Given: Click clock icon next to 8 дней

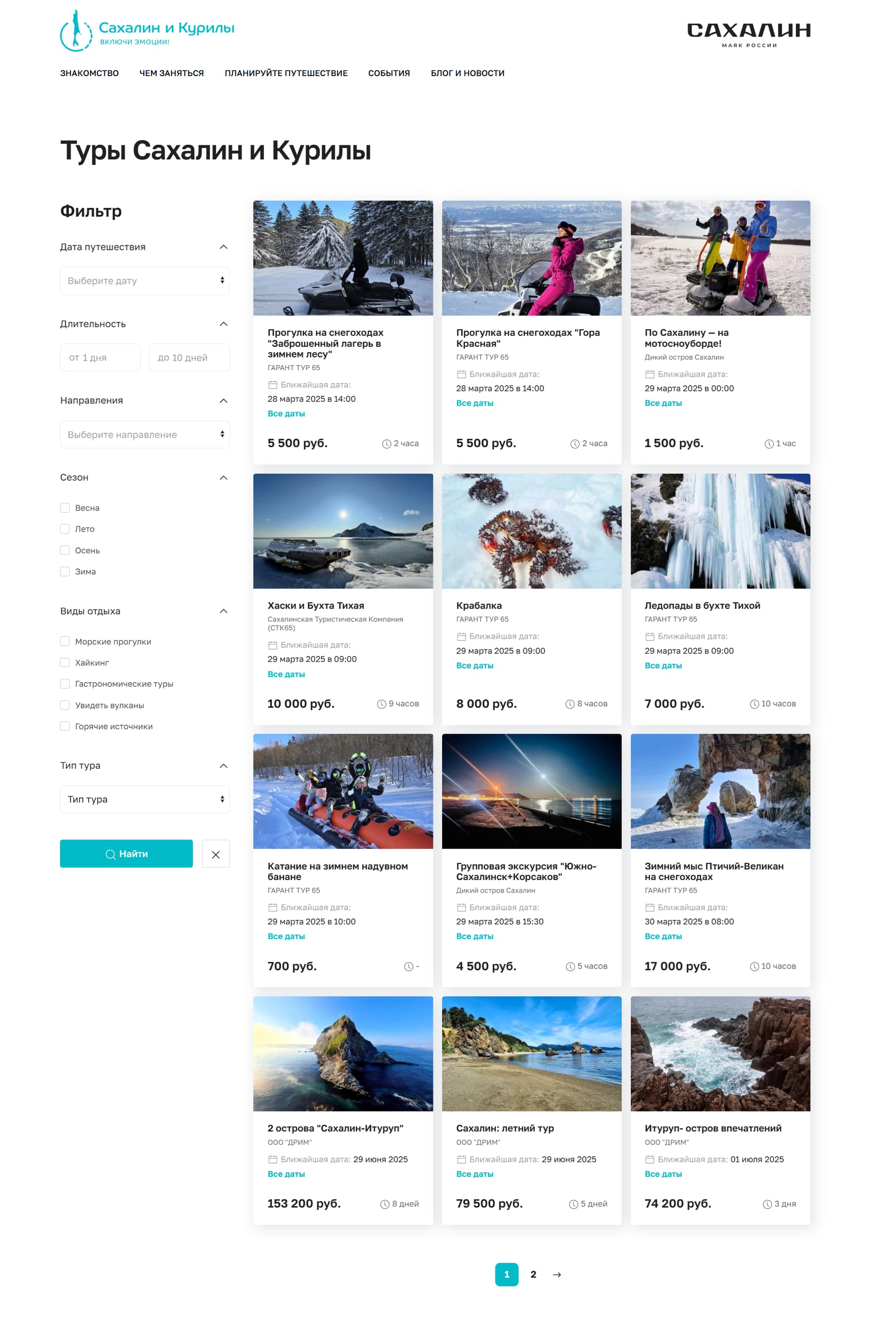Looking at the screenshot, I should pyautogui.click(x=385, y=1204).
